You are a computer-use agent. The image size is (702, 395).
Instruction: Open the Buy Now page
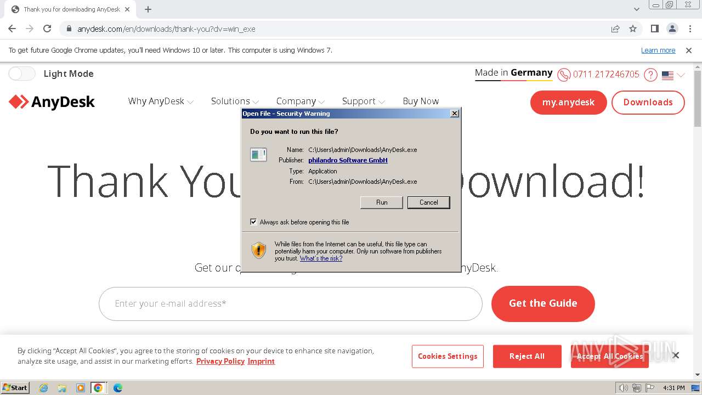(421, 101)
